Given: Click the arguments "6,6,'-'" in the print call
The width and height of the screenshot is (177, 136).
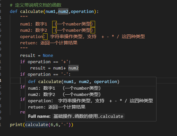Looking at the screenshot, I should click(59, 125).
